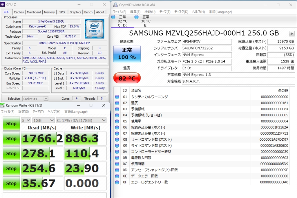Screen dimensions: 297x198
Task: Select E: drive status circle icon
Action: coord(136,17)
